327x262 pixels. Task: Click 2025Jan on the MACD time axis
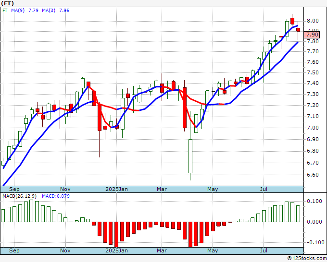[x=116, y=250]
